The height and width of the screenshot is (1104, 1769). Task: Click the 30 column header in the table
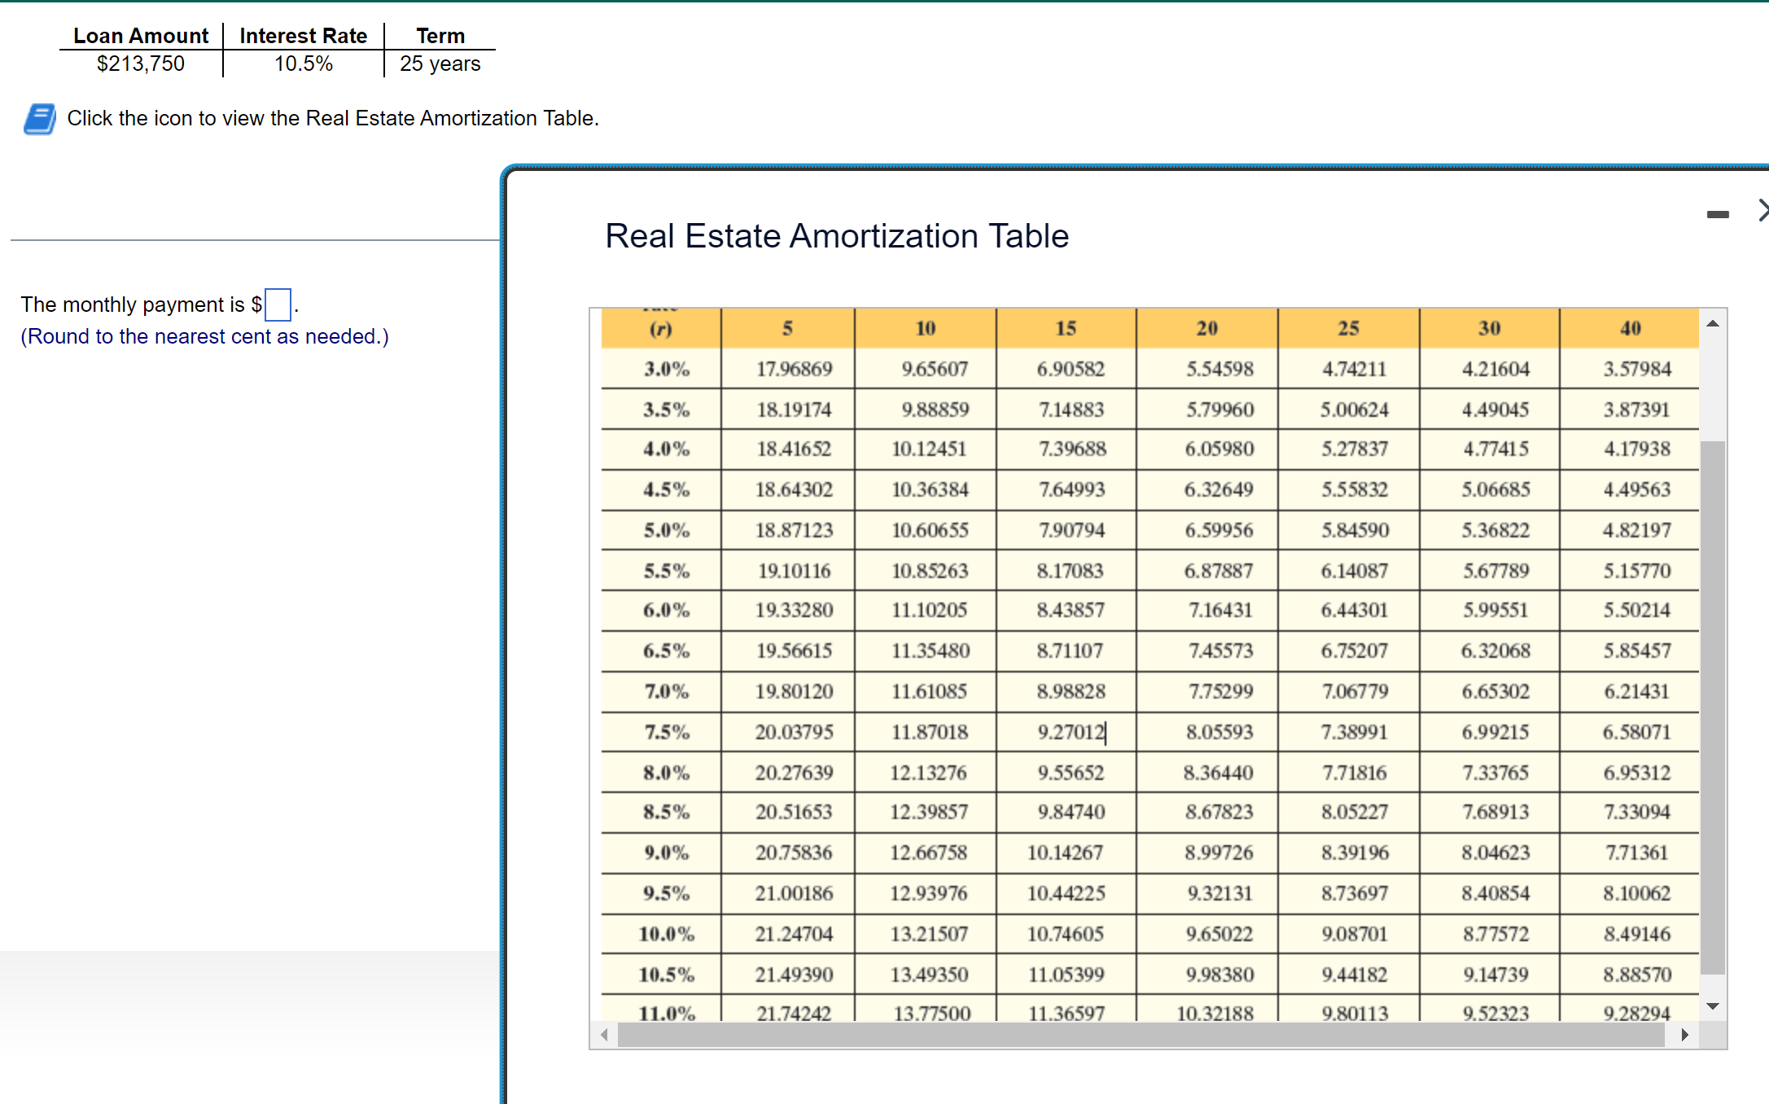tap(1489, 328)
